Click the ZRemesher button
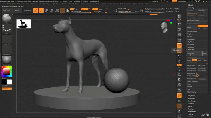The image size is (211, 118). [x=194, y=54]
